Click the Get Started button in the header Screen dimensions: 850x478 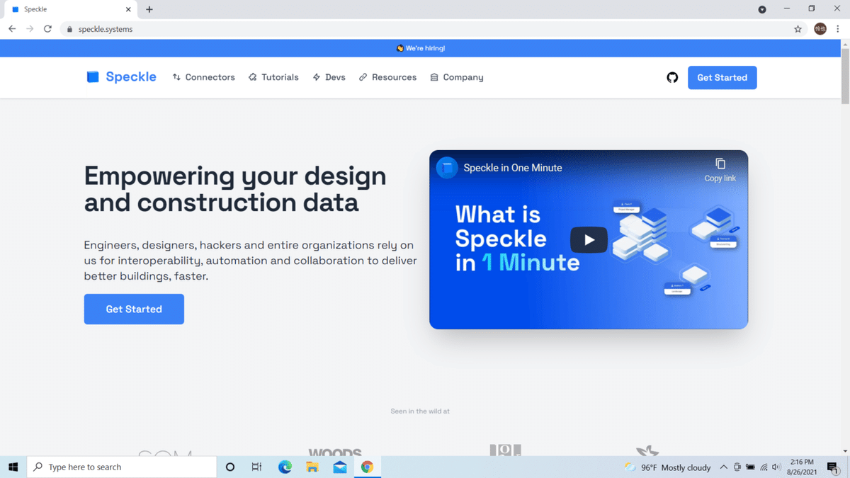point(722,78)
